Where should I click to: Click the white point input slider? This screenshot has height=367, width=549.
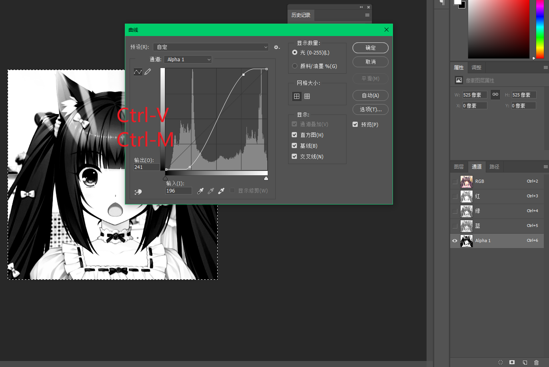click(266, 178)
